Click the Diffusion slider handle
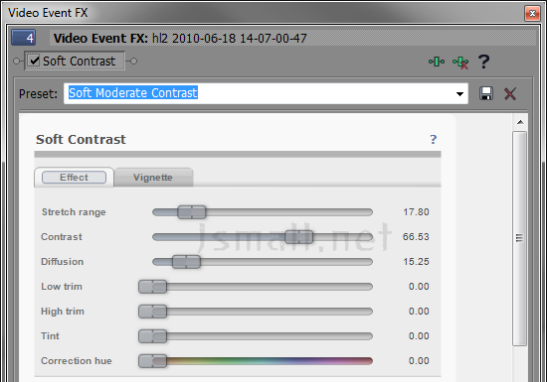This screenshot has height=382, width=547. pyautogui.click(x=186, y=262)
